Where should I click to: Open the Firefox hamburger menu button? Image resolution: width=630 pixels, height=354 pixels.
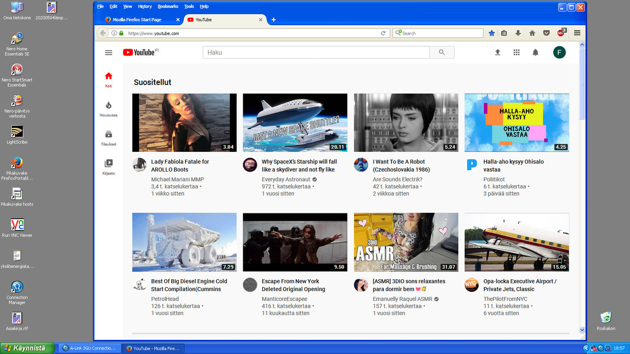point(577,33)
